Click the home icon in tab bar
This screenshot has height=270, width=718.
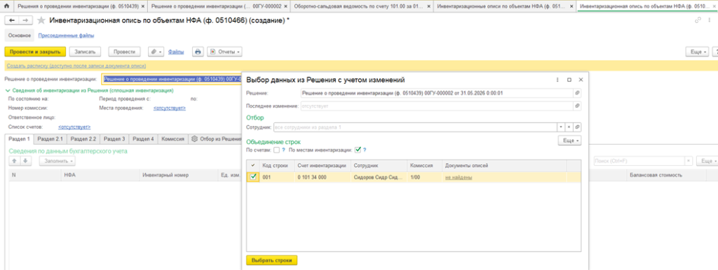pos(6,7)
